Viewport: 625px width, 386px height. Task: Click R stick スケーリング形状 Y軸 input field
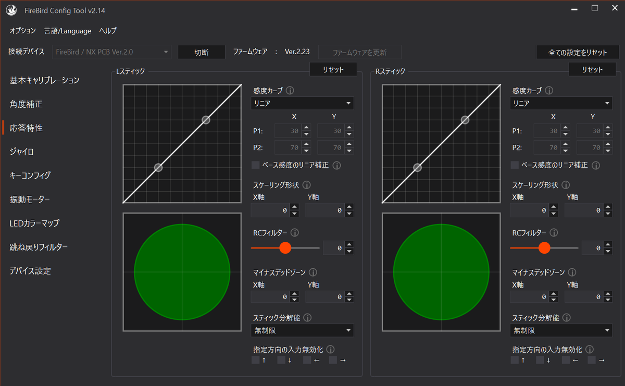(x=584, y=210)
